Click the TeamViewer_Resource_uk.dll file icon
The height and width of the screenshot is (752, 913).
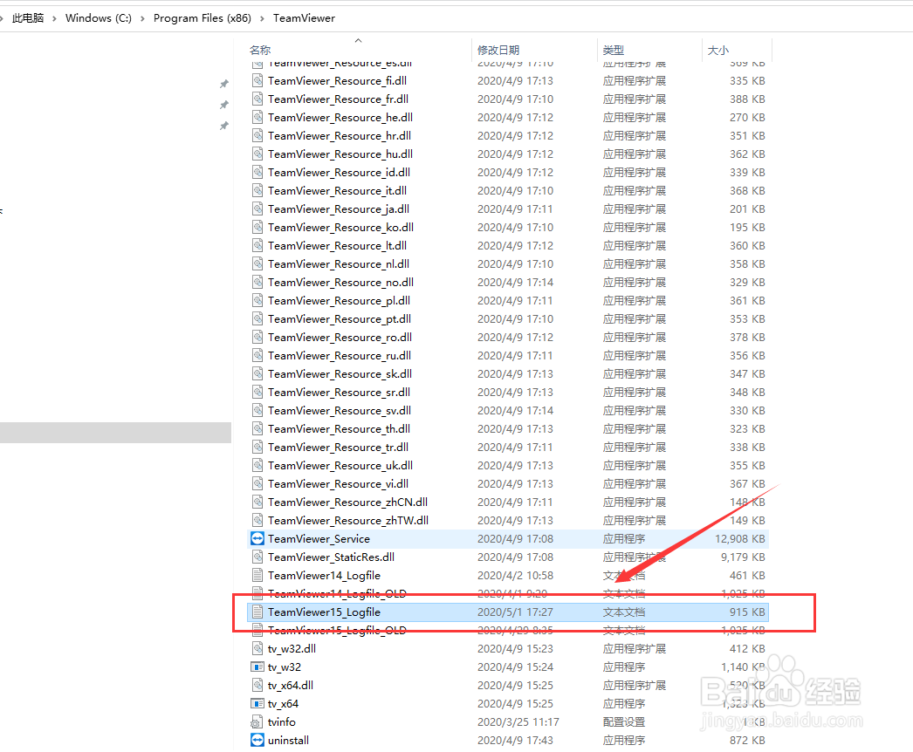pos(257,465)
